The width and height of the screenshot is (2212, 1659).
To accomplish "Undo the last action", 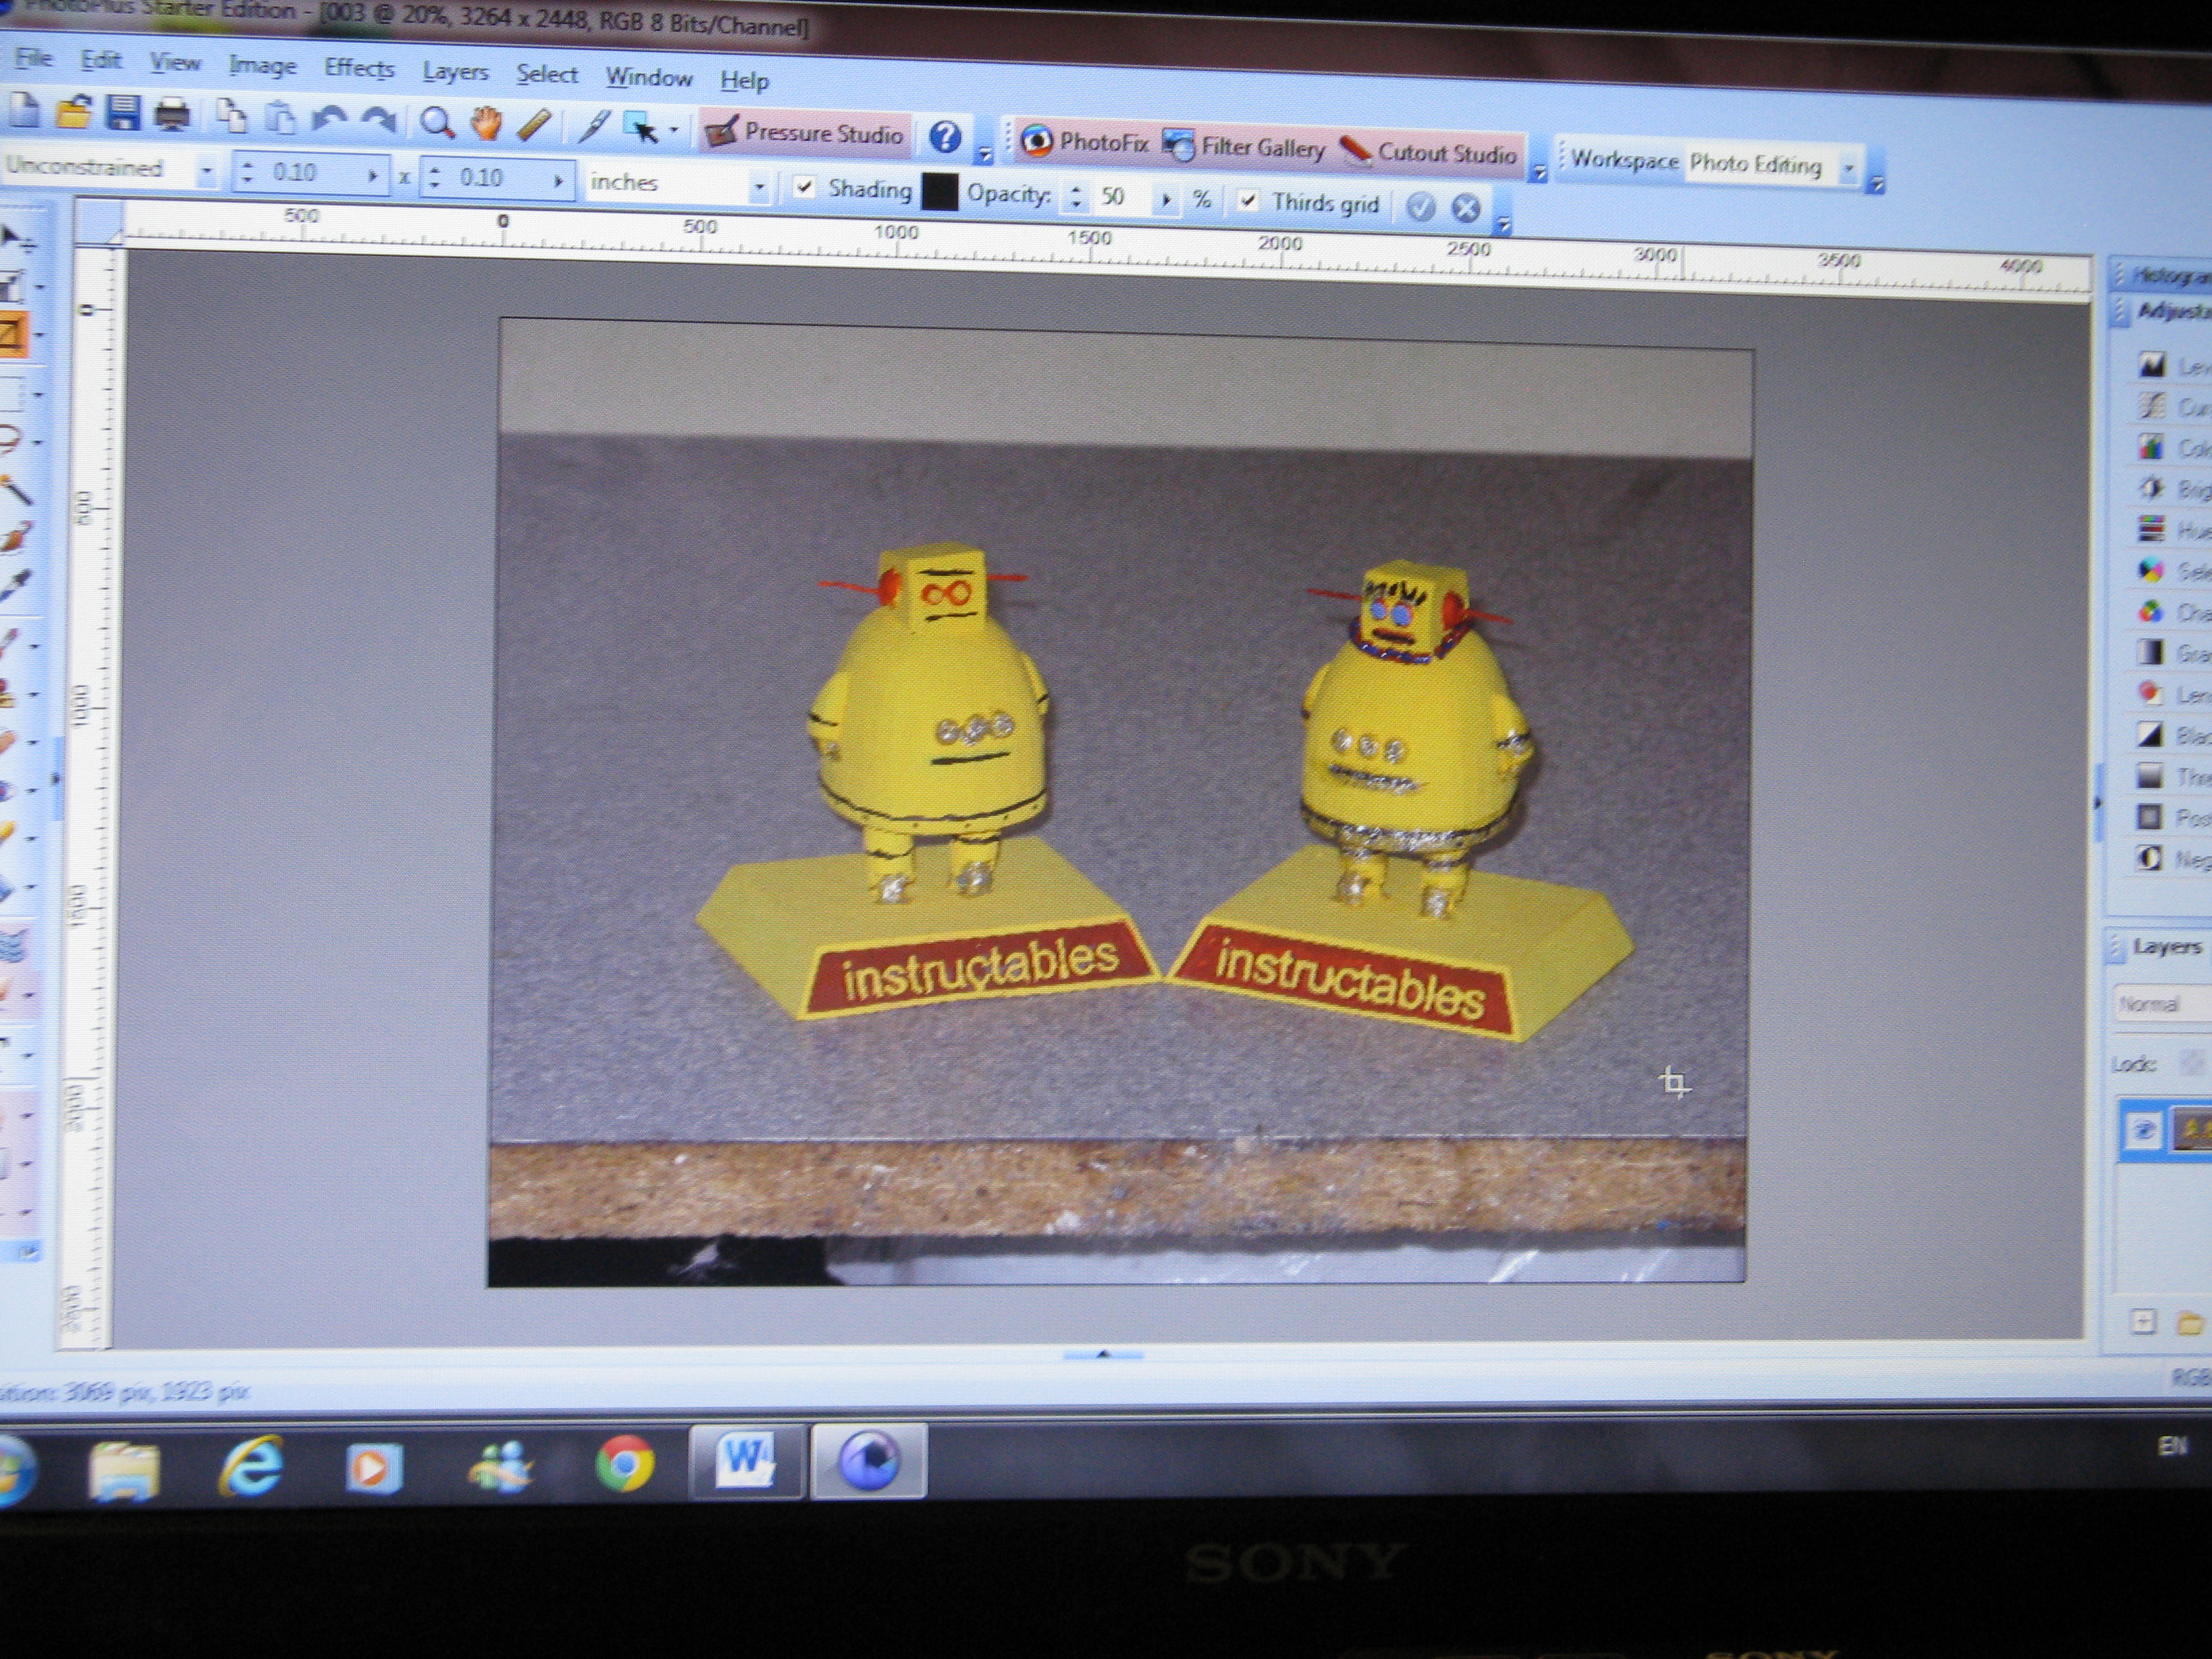I will (x=329, y=120).
